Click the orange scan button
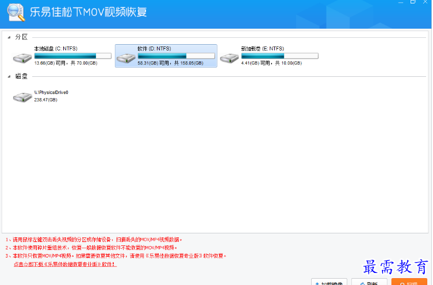This screenshot has width=433, height=285. 409,282
